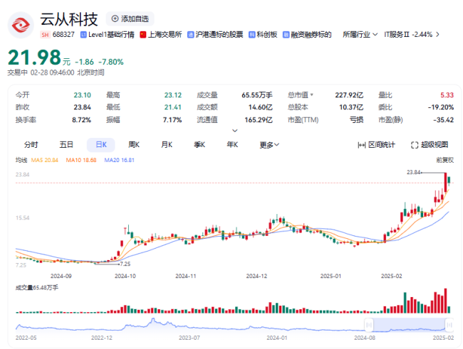This screenshot has height=349, width=463.
Task: Click the fullscreen icon of 超级视图
Action: pyautogui.click(x=415, y=145)
